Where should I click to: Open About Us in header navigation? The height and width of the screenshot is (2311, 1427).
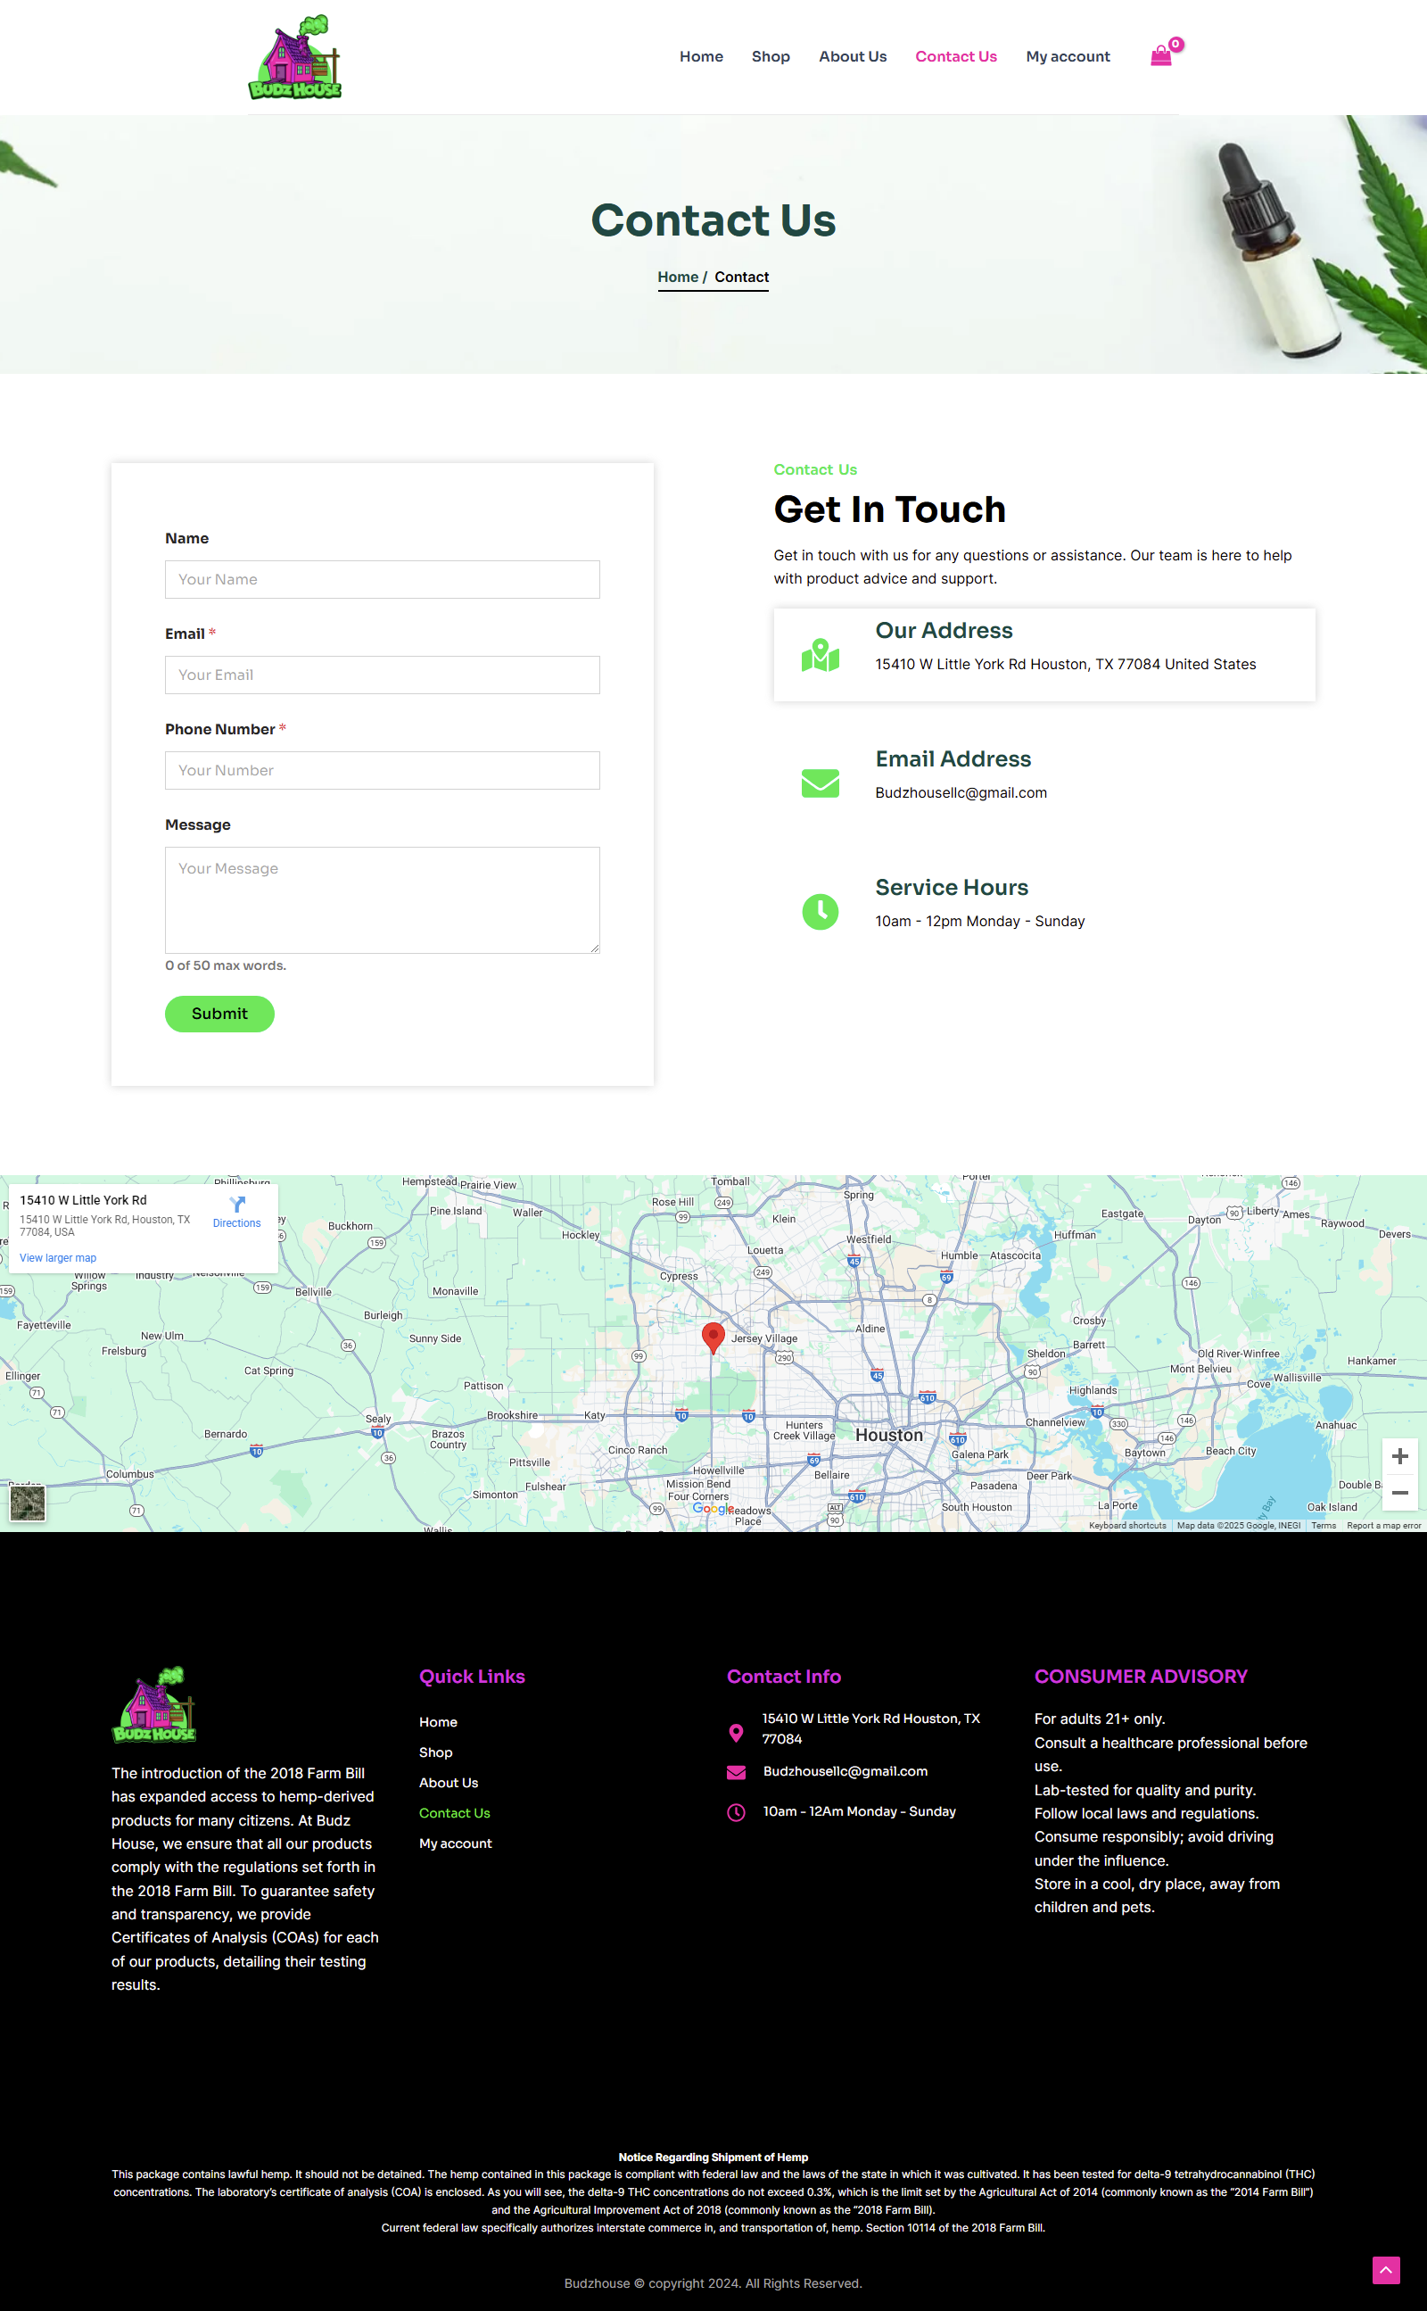point(853,56)
